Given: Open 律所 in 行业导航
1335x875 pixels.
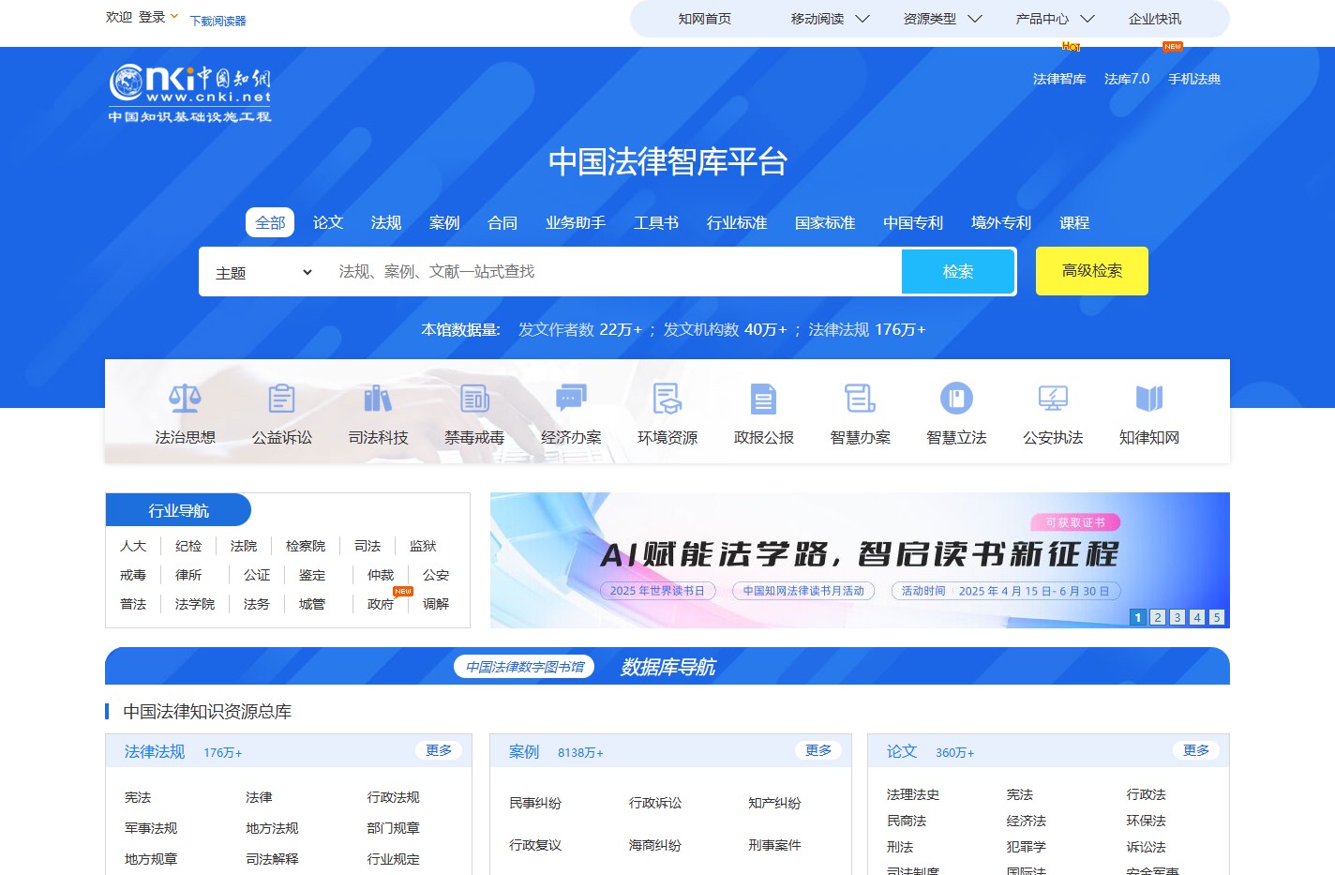Looking at the screenshot, I should pyautogui.click(x=188, y=575).
